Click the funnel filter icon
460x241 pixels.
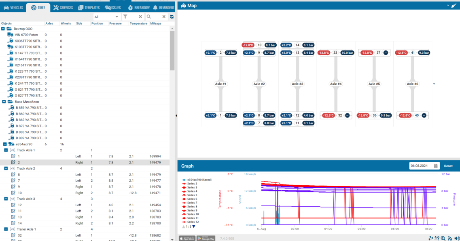[125, 17]
